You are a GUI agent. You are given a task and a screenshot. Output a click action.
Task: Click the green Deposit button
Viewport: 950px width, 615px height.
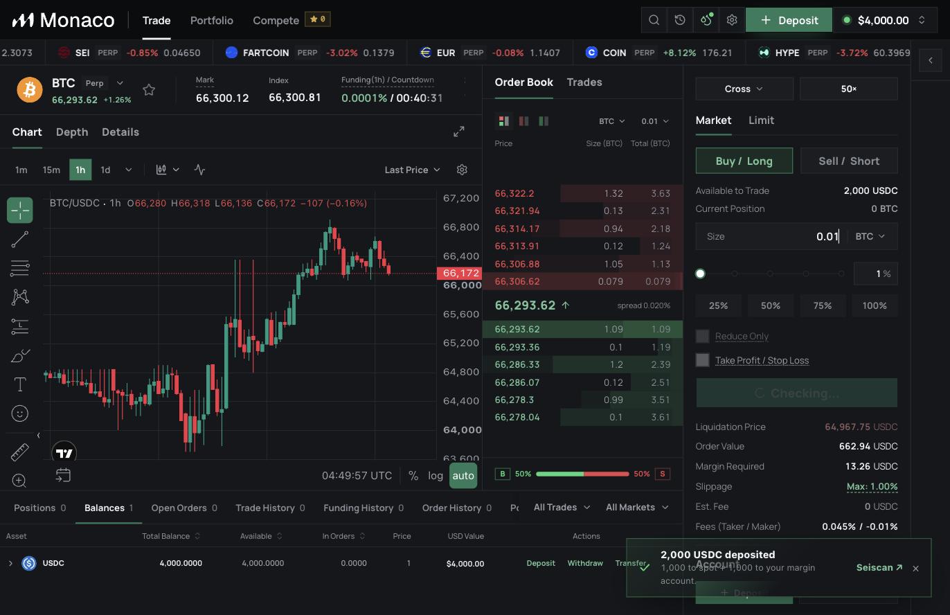(x=789, y=20)
